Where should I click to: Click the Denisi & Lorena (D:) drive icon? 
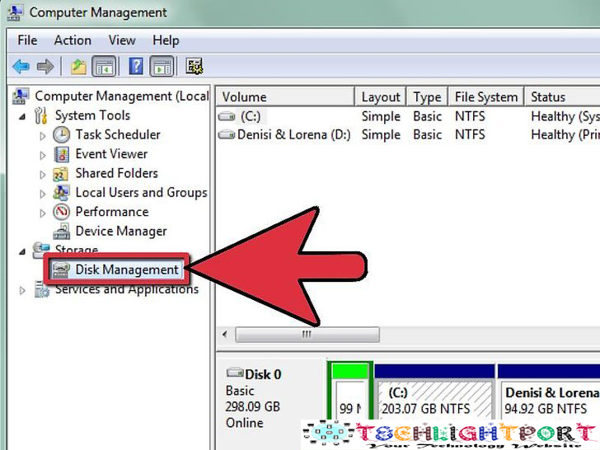227,134
